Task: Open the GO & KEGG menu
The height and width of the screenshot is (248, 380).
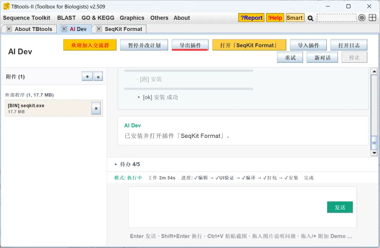Action: click(x=98, y=18)
